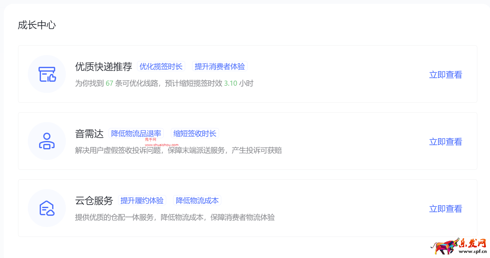
Task: Open 立即查看 for 音需达
Action: pos(445,142)
